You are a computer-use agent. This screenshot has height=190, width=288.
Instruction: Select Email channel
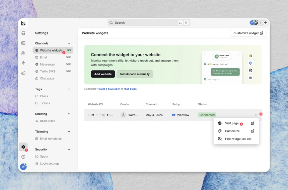point(53,58)
